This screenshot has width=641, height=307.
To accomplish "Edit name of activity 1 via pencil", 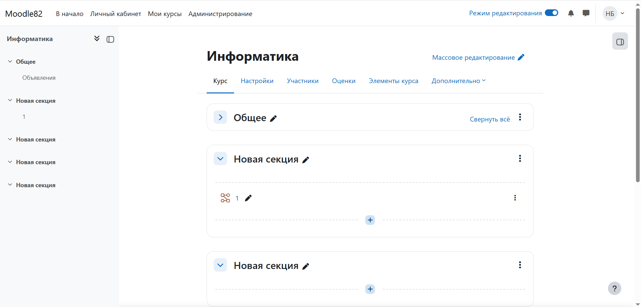I will pyautogui.click(x=248, y=198).
